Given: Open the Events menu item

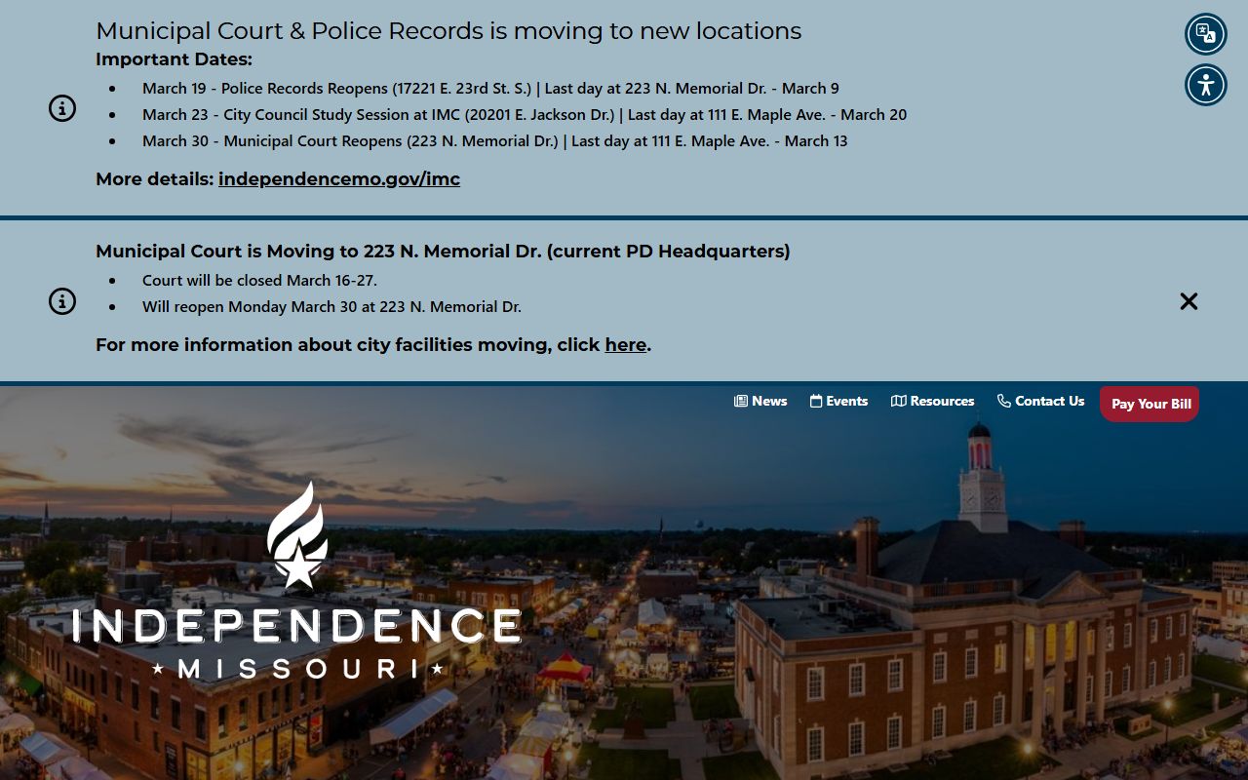Looking at the screenshot, I should click(x=838, y=401).
